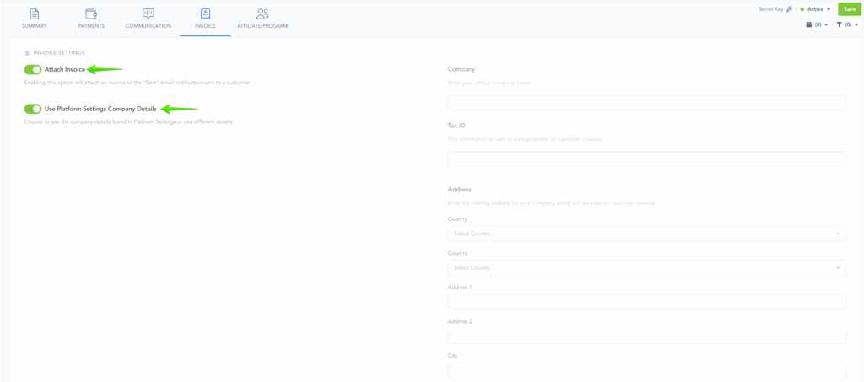Viewport: 864px width, 382px height.
Task: Click the Secret Key link
Action: click(x=771, y=9)
